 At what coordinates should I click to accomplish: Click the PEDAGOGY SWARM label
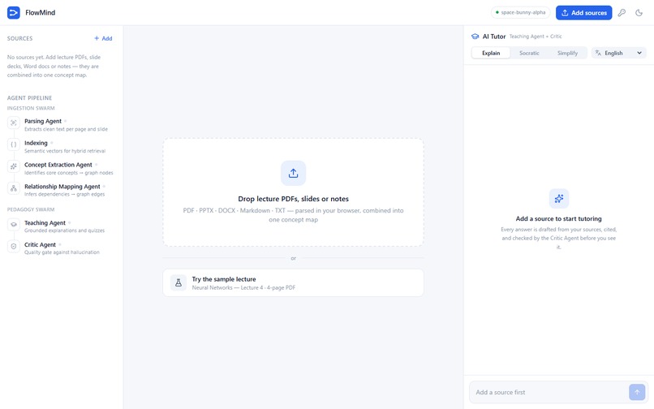[x=31, y=209]
